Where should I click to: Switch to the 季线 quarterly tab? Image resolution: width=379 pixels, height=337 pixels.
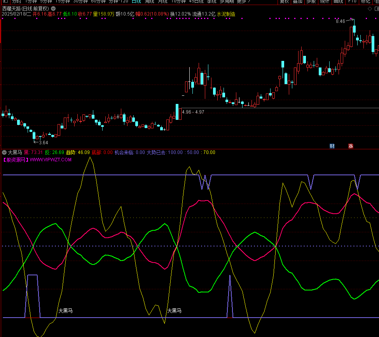(211, 2)
